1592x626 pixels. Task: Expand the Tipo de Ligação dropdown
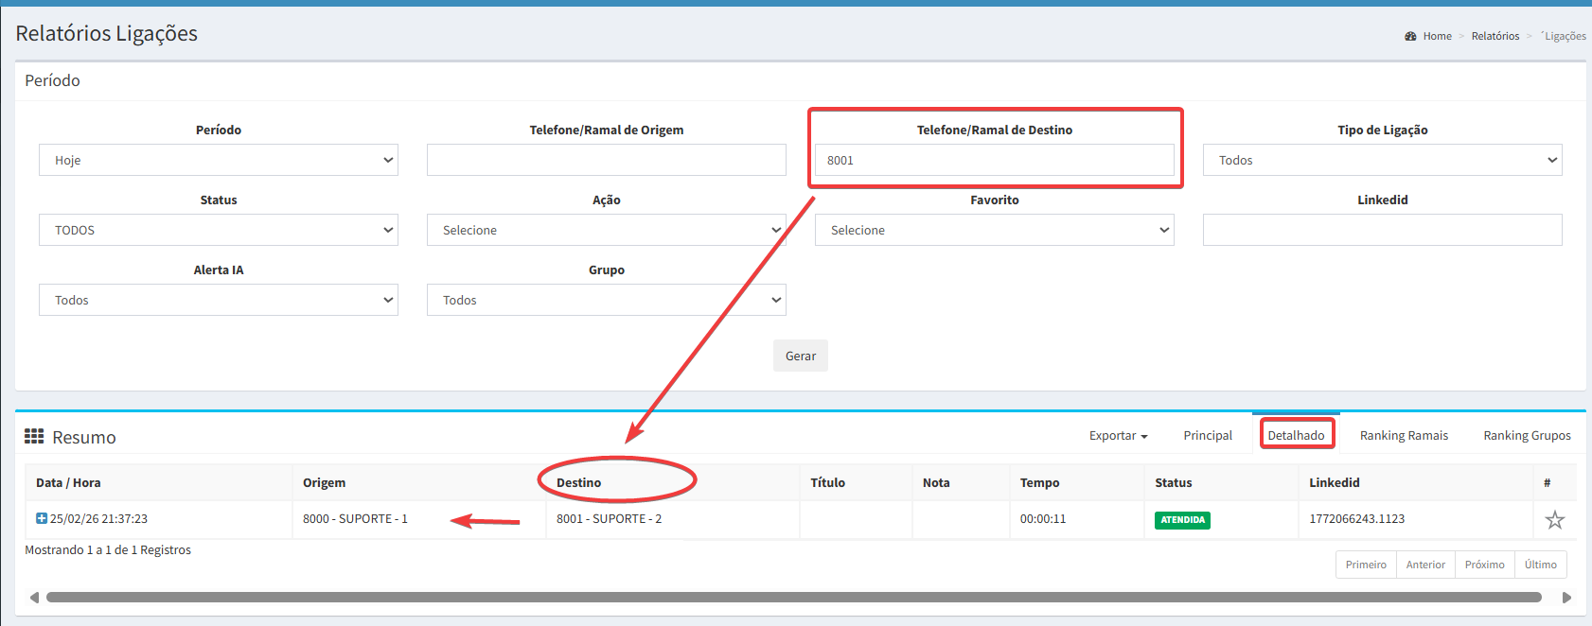1382,160
